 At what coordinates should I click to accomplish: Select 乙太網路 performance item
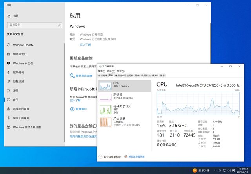tap(125, 122)
